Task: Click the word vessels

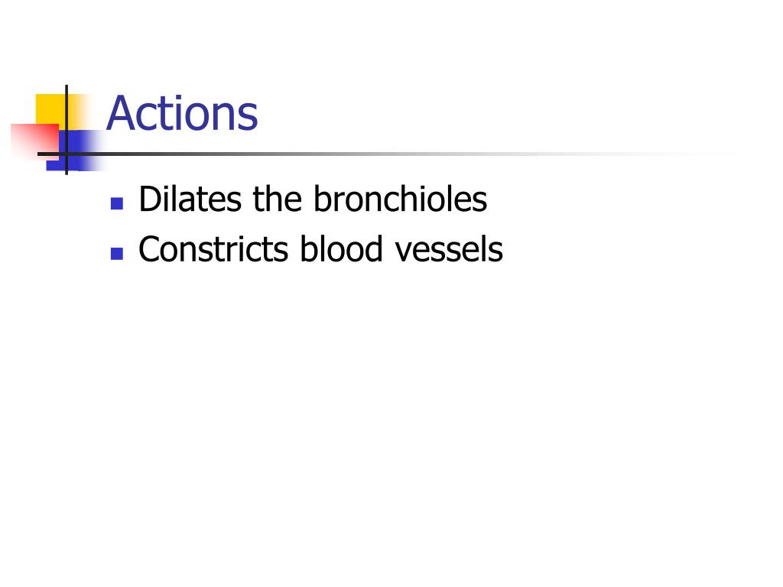Action: coord(449,249)
